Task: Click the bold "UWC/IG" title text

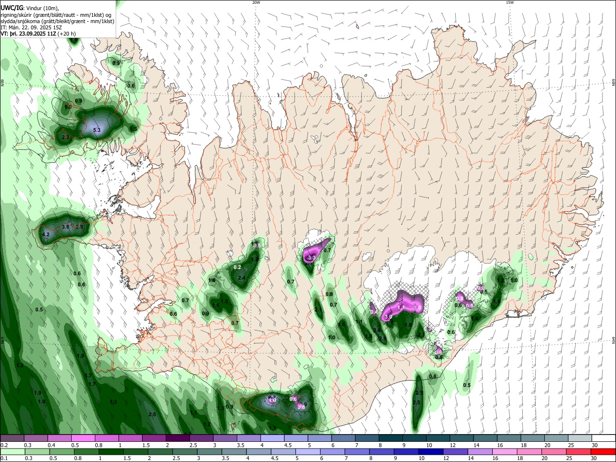Action: (12, 7)
